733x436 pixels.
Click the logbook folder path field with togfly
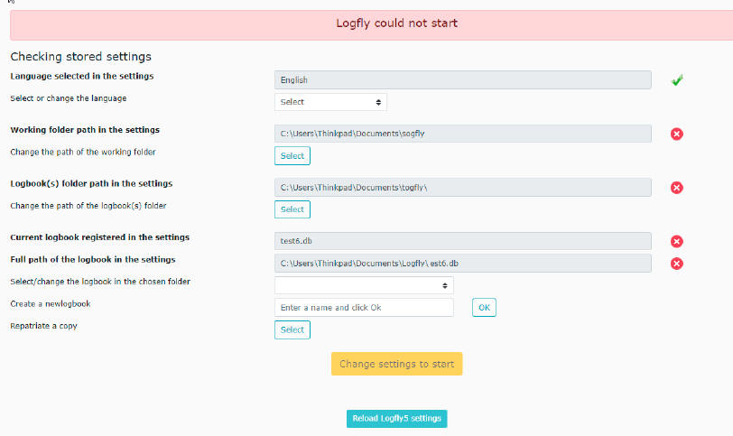tap(463, 188)
